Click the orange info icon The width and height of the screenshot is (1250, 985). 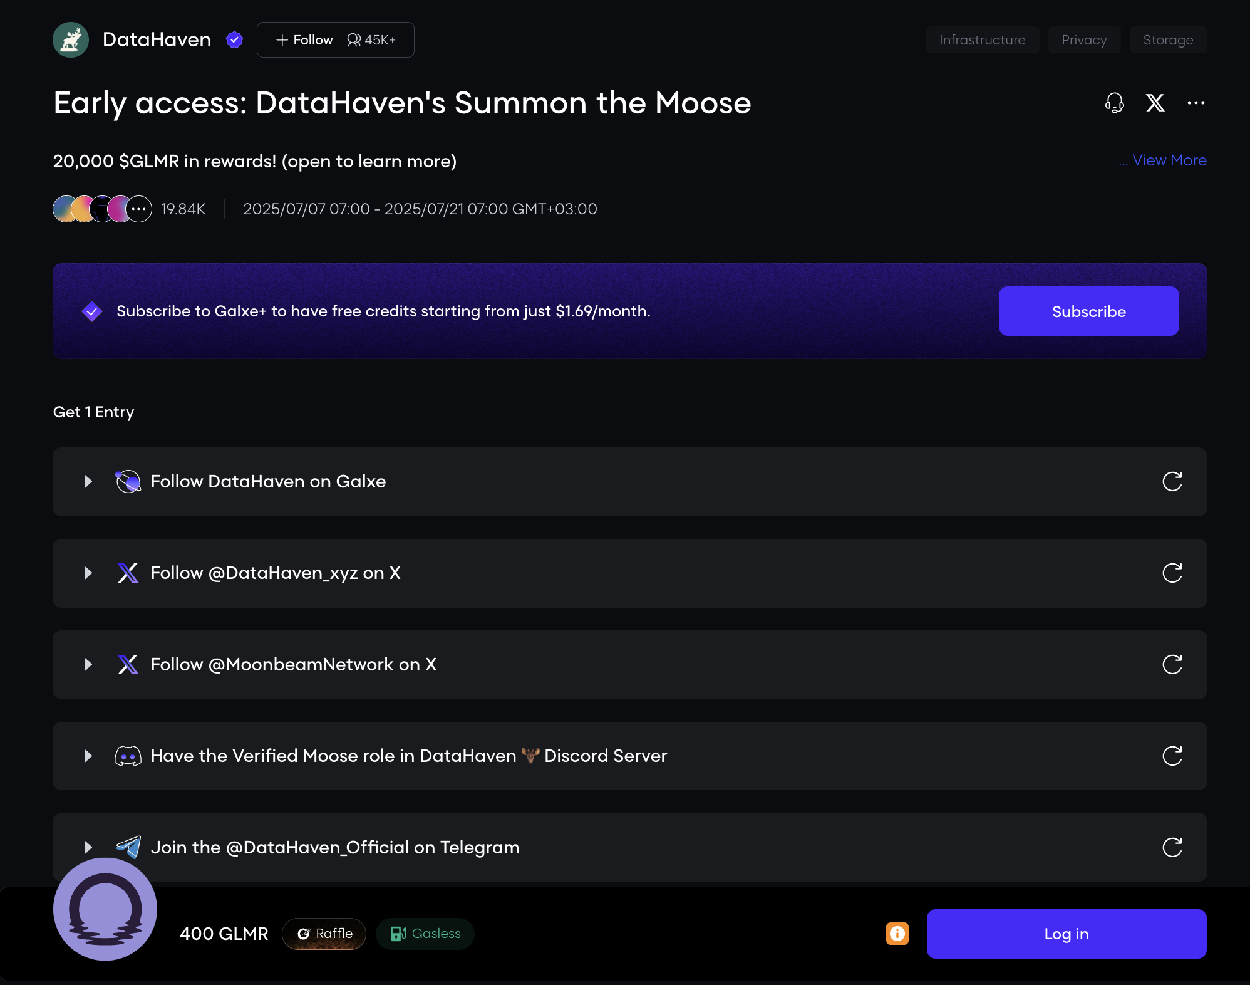(x=897, y=934)
